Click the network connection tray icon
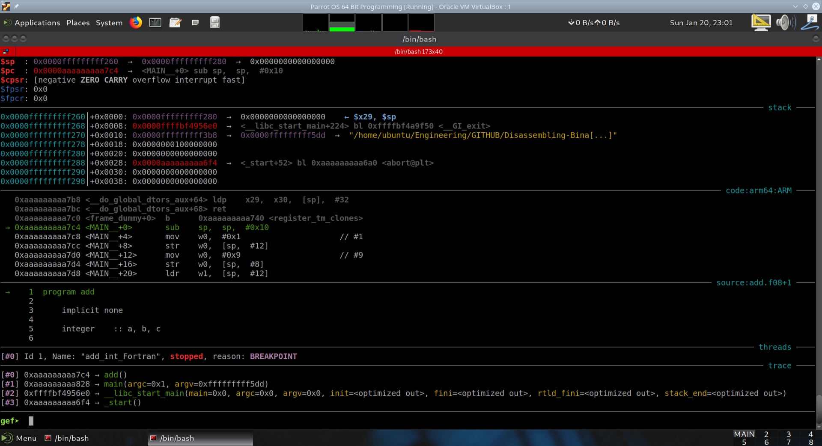The width and height of the screenshot is (822, 446). coord(810,22)
